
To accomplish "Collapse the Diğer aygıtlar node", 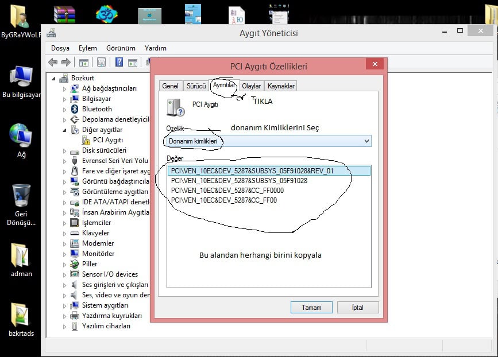I will 64,130.
